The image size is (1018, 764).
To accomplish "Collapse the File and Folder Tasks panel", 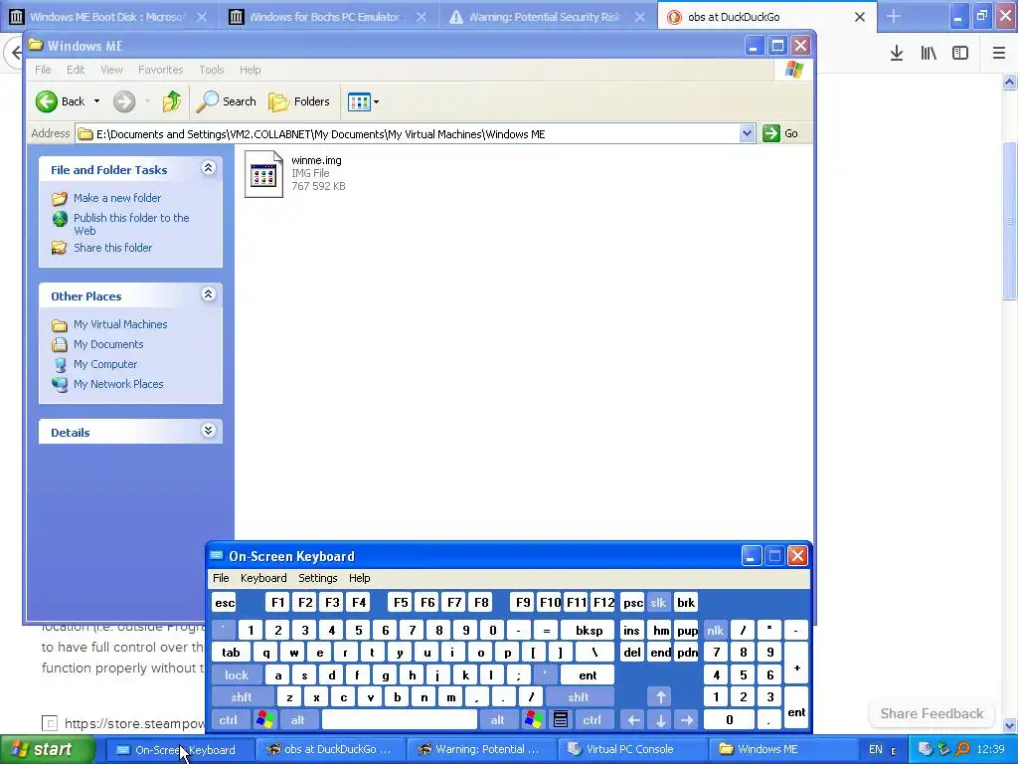I will click(x=208, y=168).
